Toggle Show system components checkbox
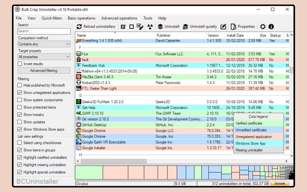The height and width of the screenshot is (192, 307). [20, 100]
